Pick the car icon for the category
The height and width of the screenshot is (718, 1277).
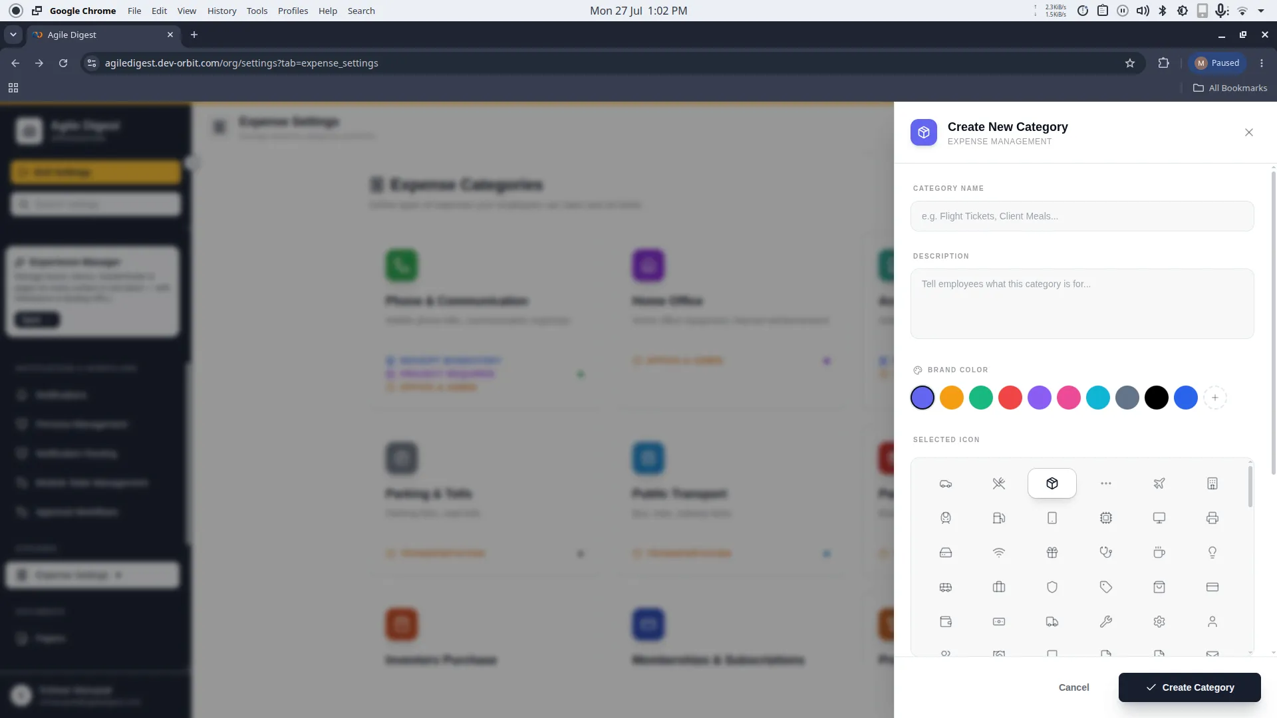[945, 483]
